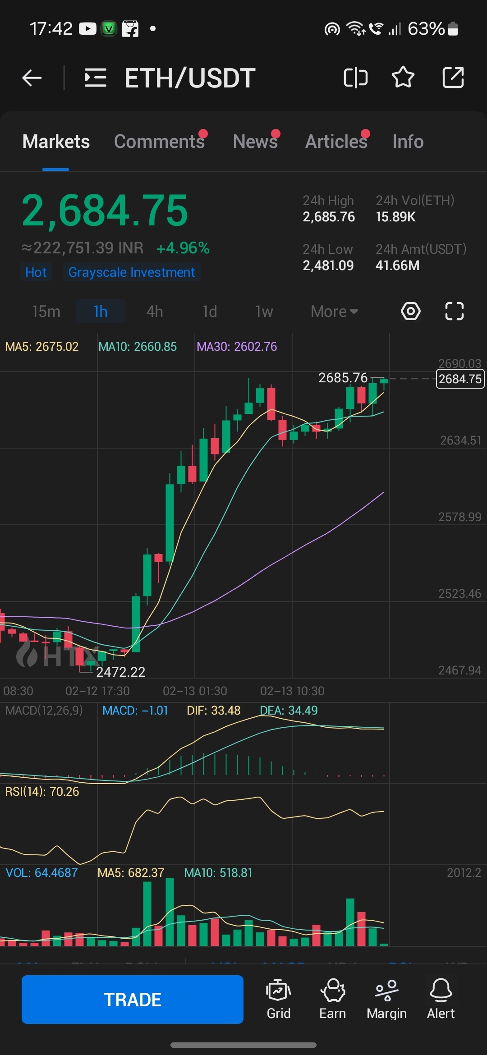Open the trading pair list menu icon
This screenshot has height=1055, width=487.
[x=96, y=78]
